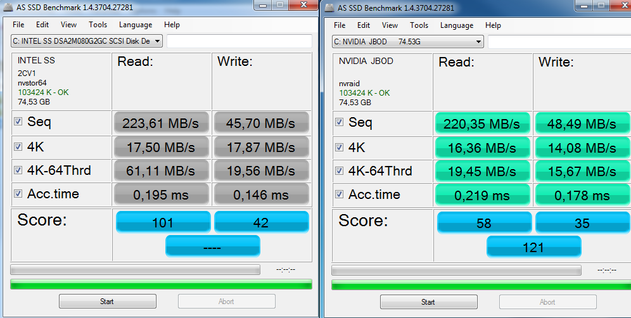Click empty text field beside NVIDIA drive dropdown
631x318 pixels.
[559, 41]
